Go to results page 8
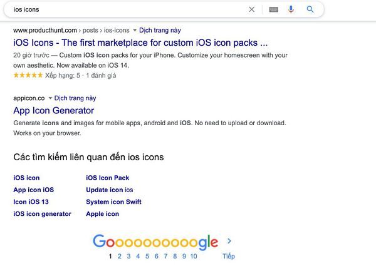Viewport: 376px width, 266px height. [x=175, y=256]
